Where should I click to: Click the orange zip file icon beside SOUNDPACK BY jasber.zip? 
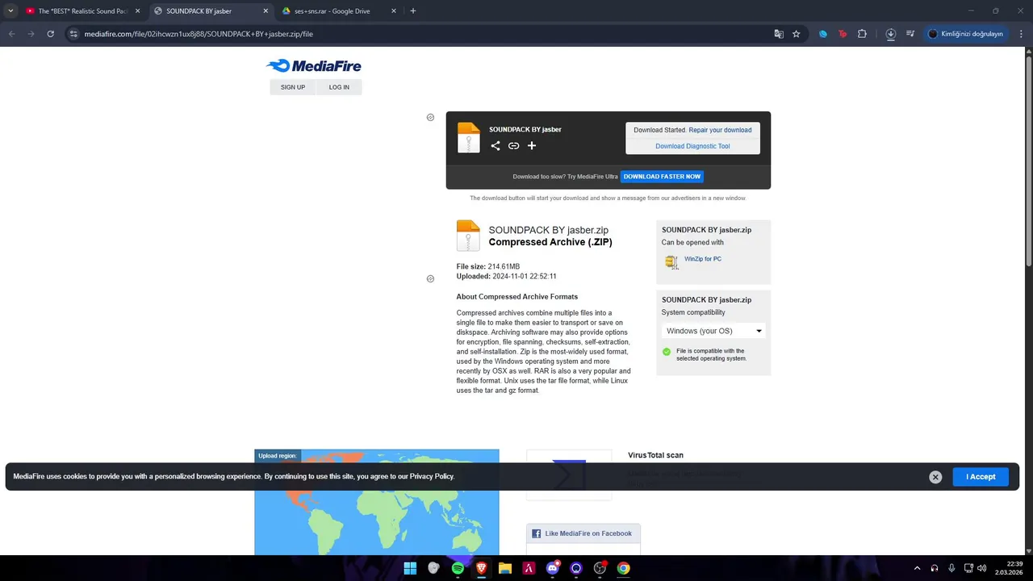[468, 236]
